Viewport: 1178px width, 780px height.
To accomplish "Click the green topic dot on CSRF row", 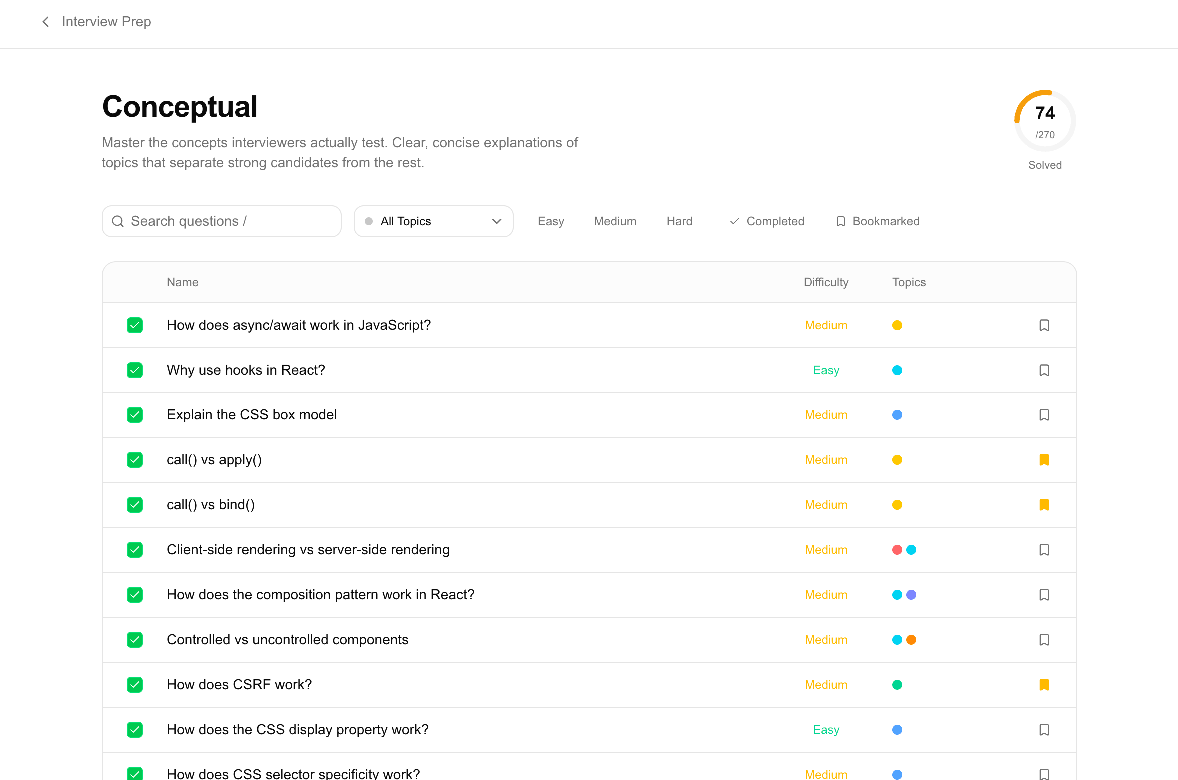I will pyautogui.click(x=897, y=685).
